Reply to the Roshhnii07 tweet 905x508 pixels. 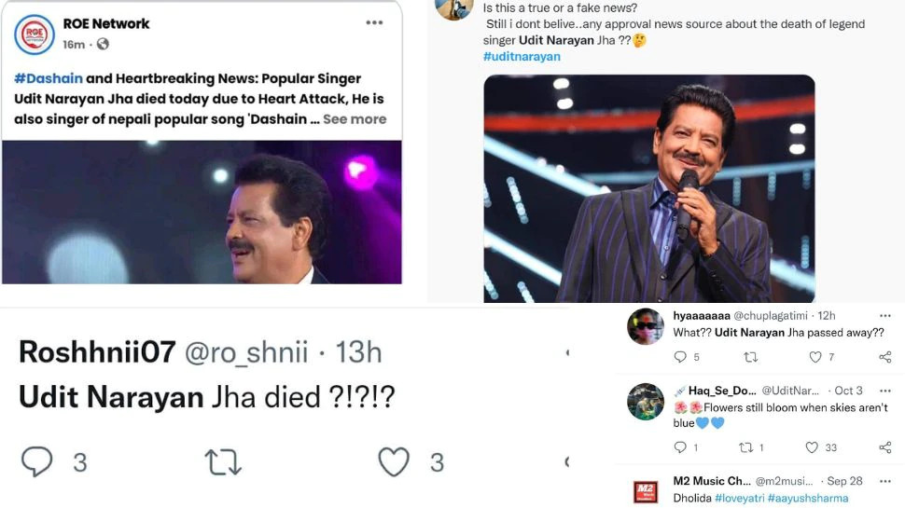(x=38, y=461)
